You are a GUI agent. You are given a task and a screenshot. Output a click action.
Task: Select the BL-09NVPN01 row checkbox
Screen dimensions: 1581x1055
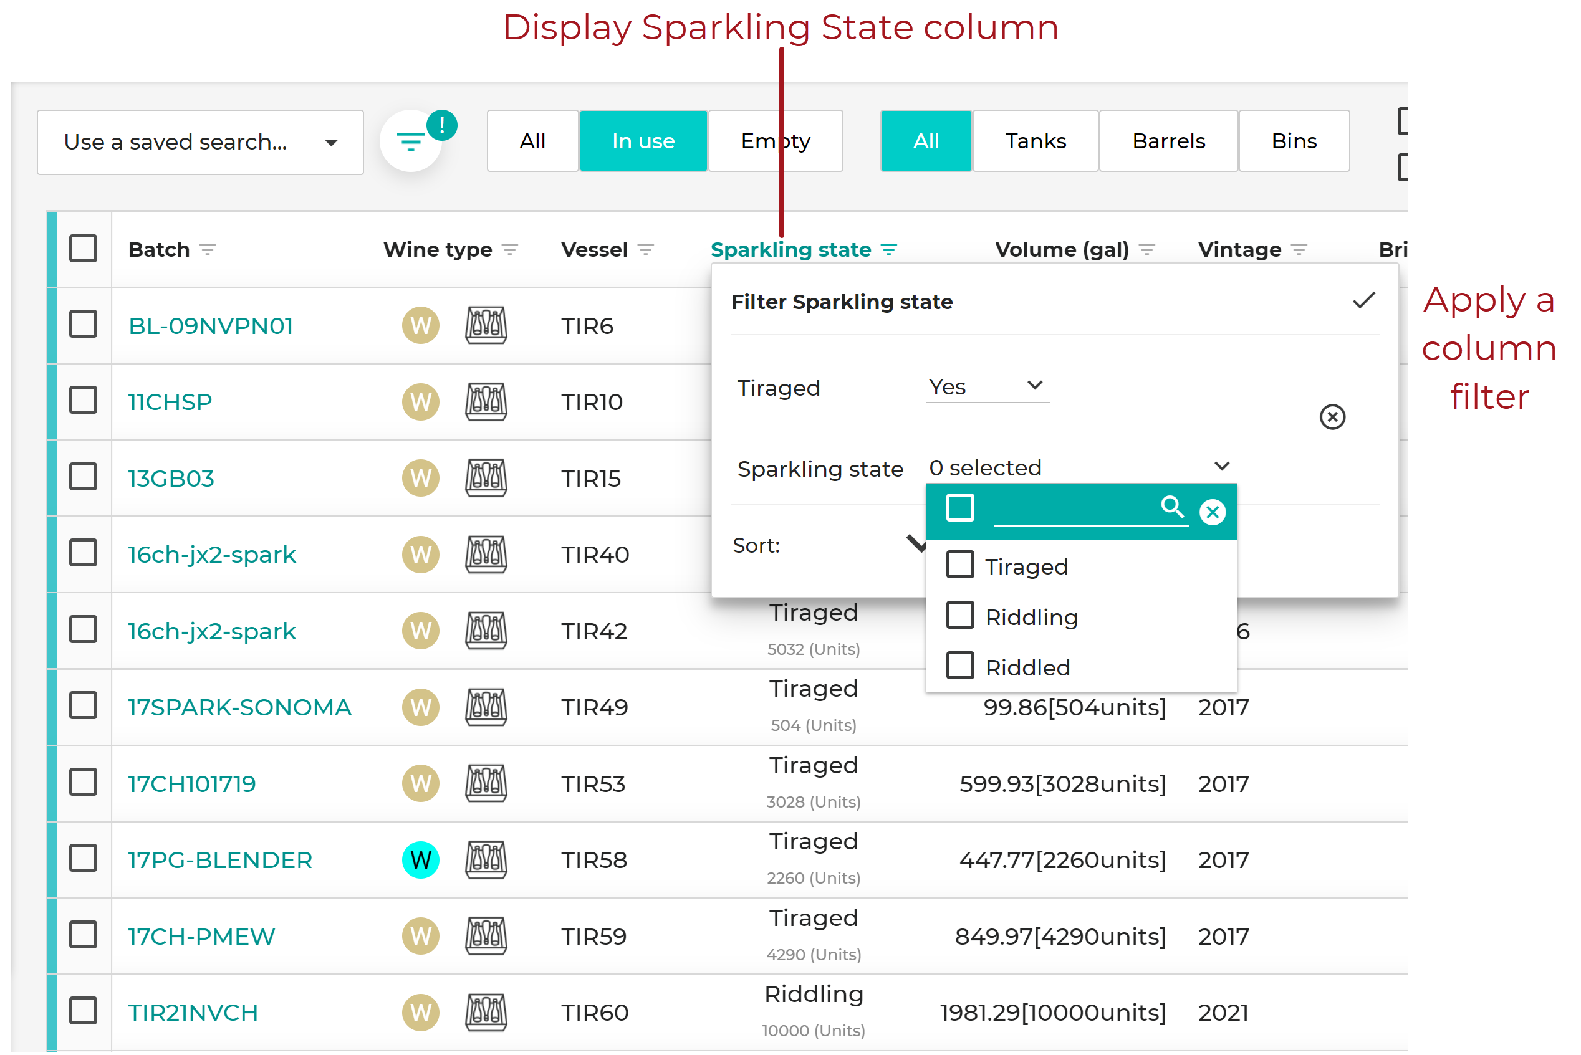pyautogui.click(x=84, y=323)
